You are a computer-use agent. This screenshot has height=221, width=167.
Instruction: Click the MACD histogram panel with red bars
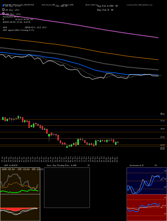[20, 208]
